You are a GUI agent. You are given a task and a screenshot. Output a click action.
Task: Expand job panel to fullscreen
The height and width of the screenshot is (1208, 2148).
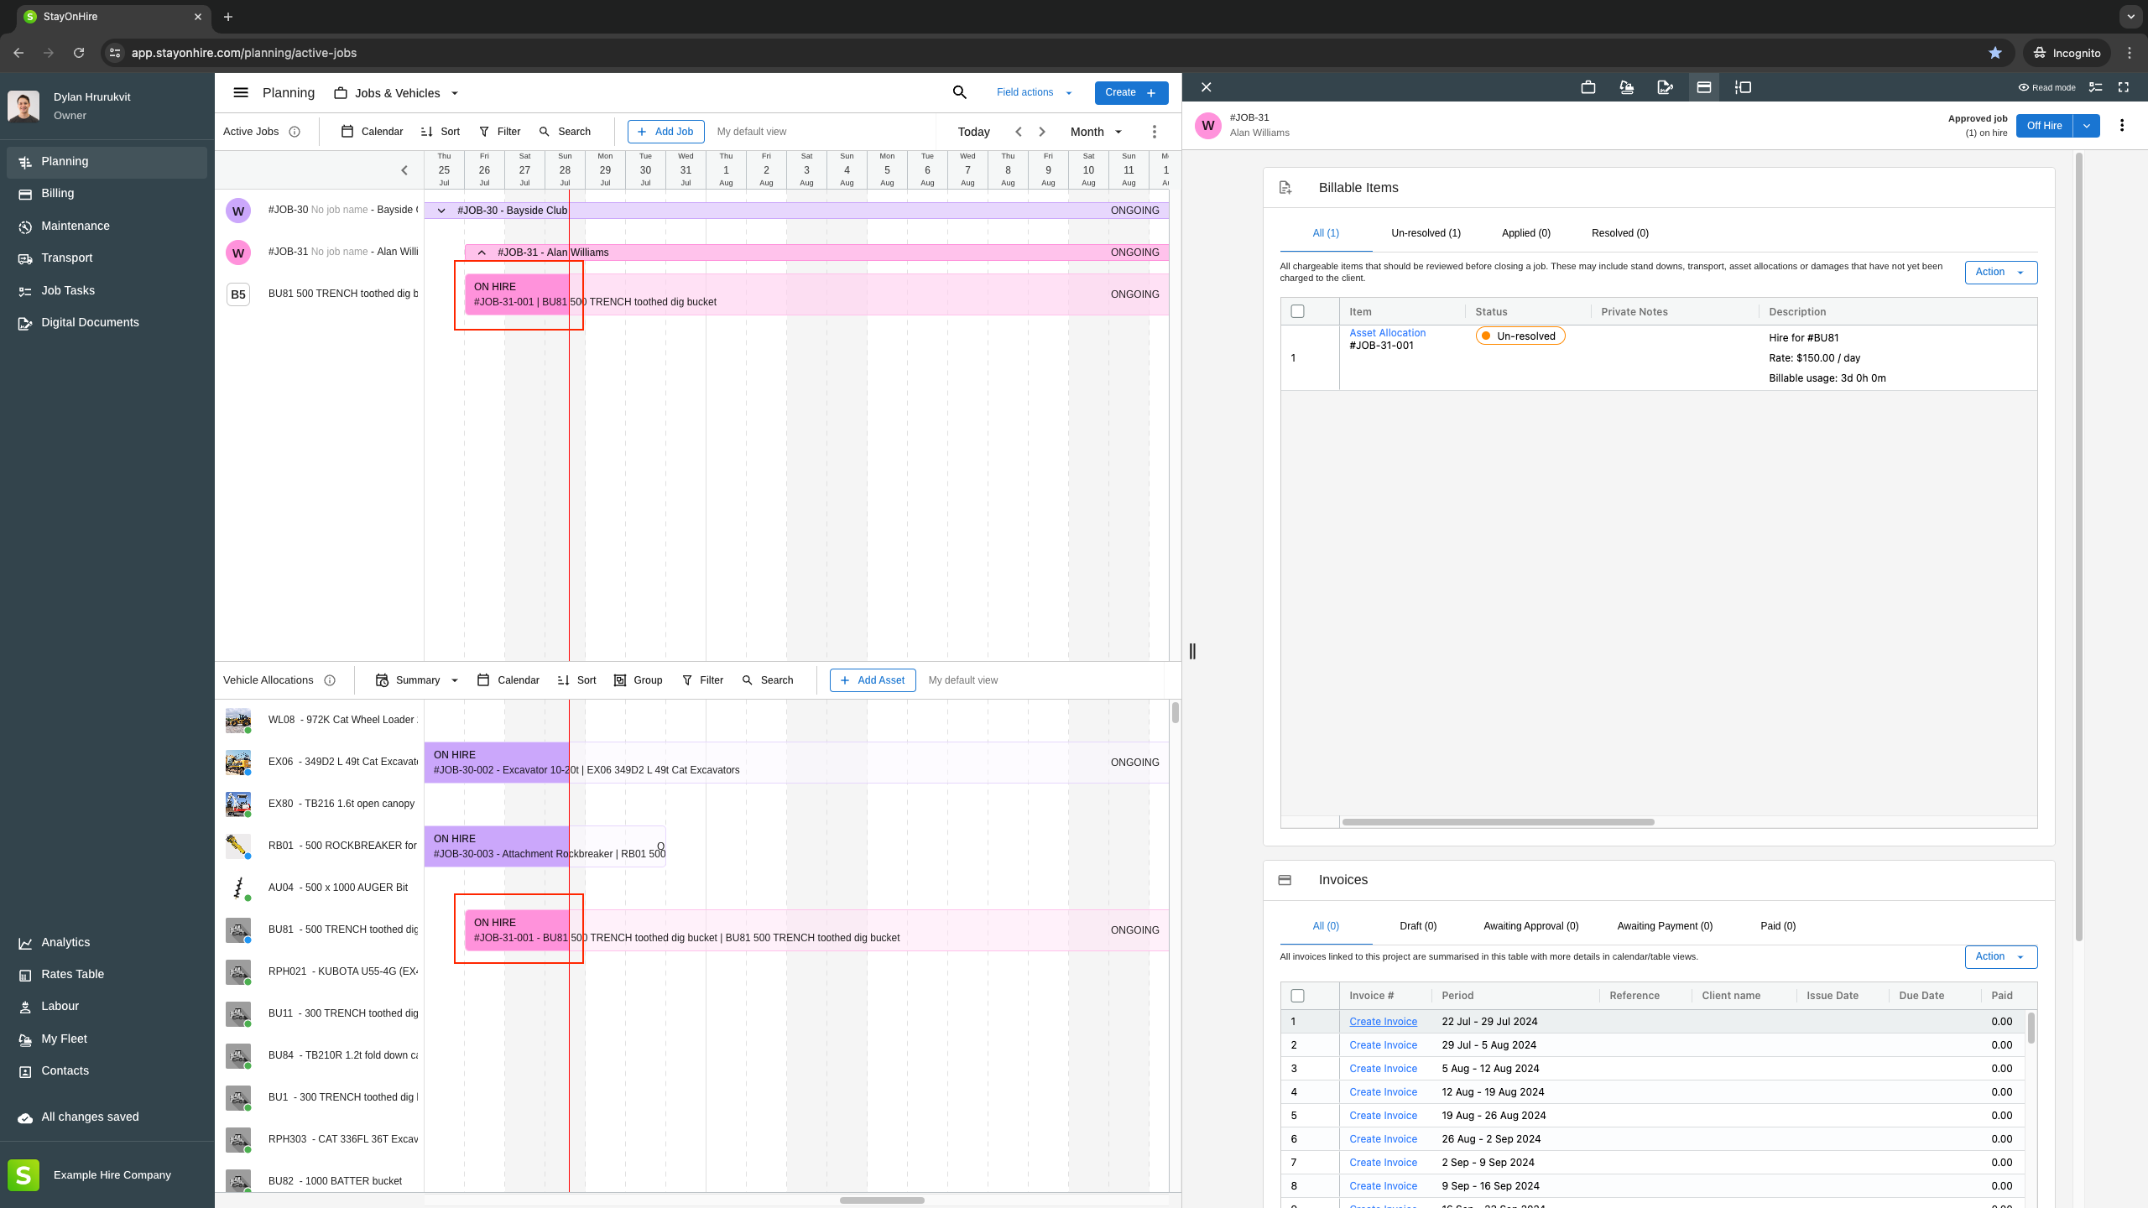pyautogui.click(x=2124, y=87)
